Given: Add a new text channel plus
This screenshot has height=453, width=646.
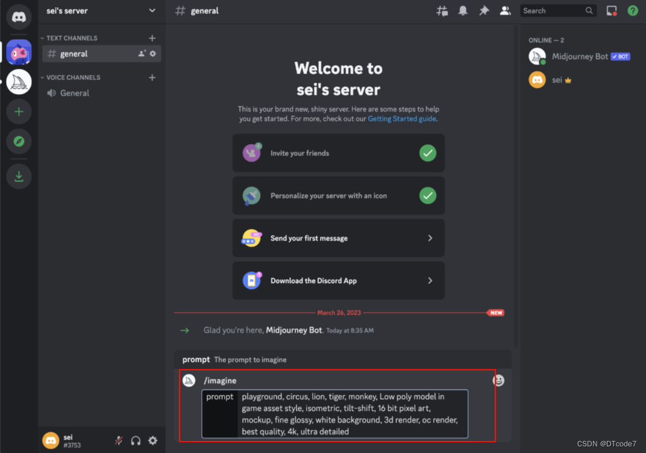Looking at the screenshot, I should pos(152,38).
